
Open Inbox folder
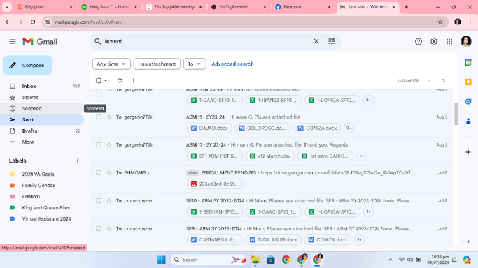point(42,87)
